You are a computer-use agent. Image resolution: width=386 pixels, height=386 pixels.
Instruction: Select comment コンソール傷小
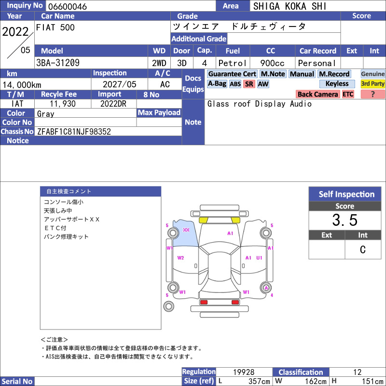pos(64,202)
